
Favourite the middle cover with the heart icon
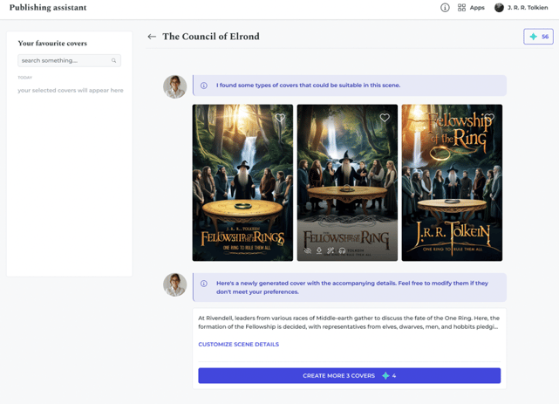tap(385, 117)
